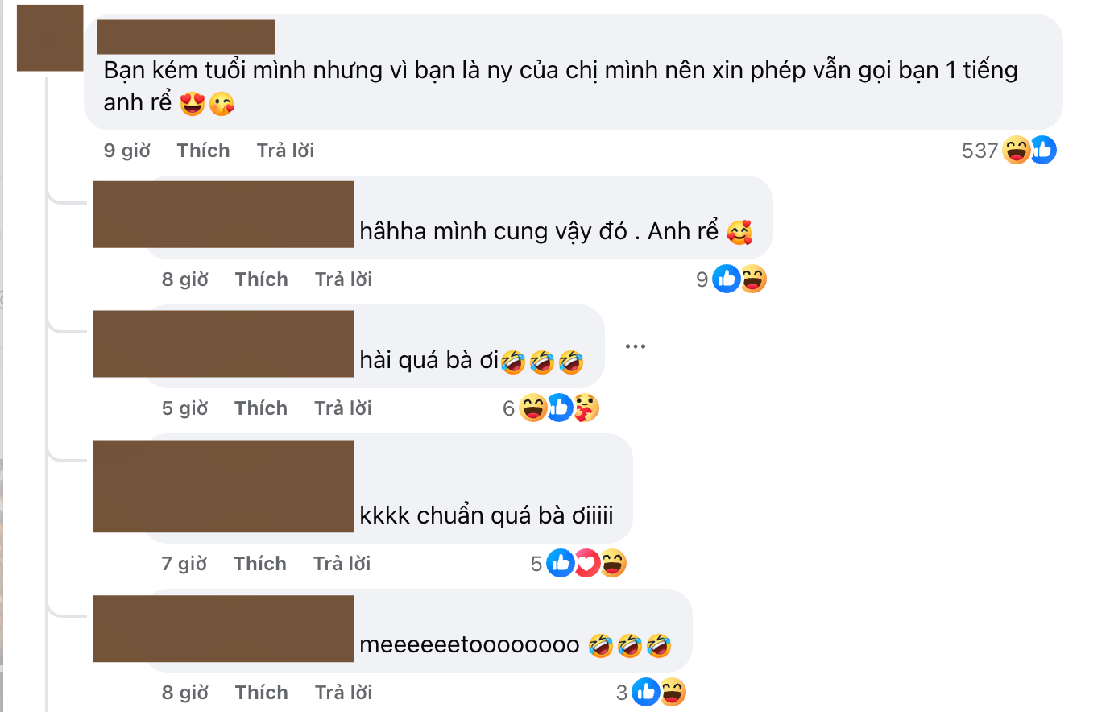The width and height of the screenshot is (1110, 712).
Task: Click the top commenter's profile picture
Action: (x=50, y=38)
